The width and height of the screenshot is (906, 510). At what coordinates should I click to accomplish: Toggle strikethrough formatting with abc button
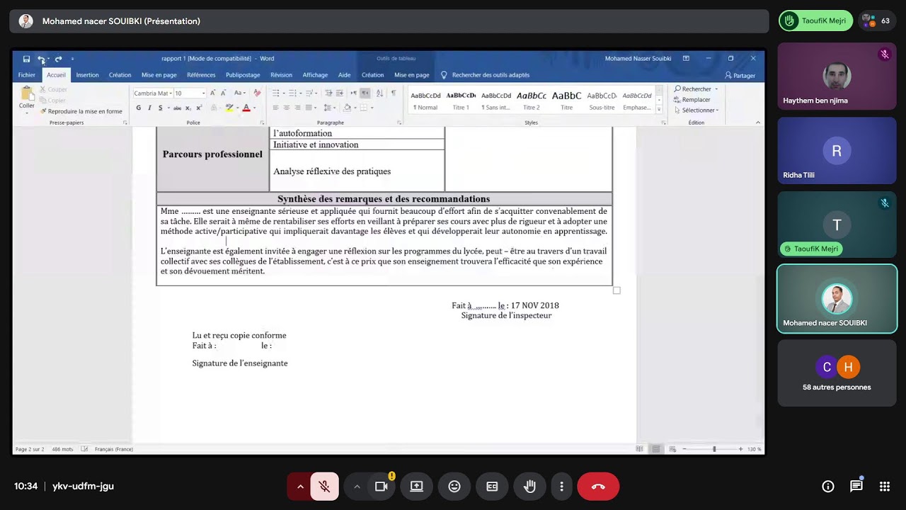(177, 108)
